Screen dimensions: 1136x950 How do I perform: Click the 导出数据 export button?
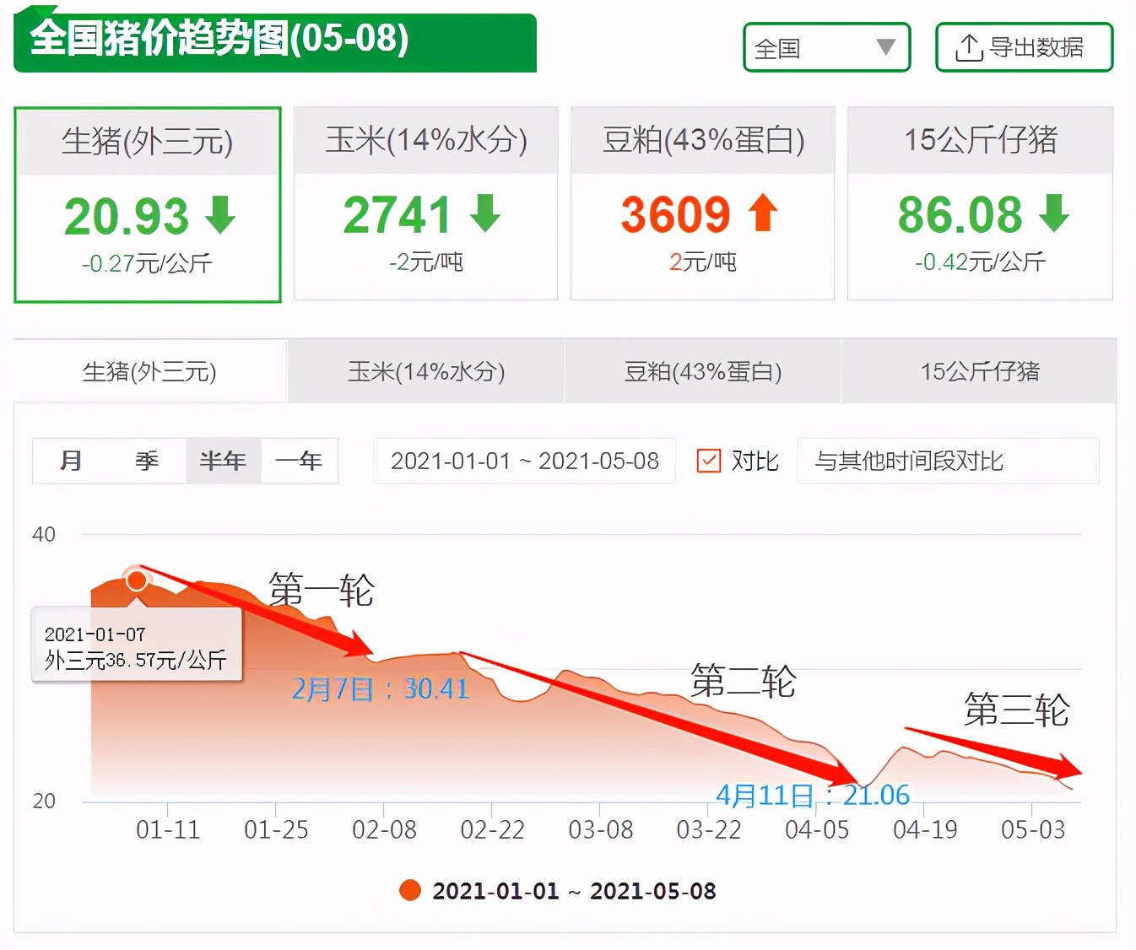tap(1024, 47)
